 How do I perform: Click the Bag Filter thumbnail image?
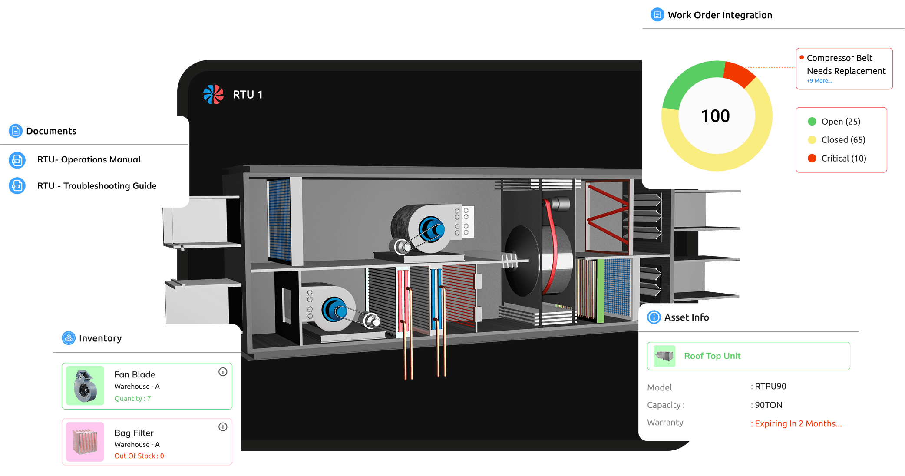click(85, 442)
